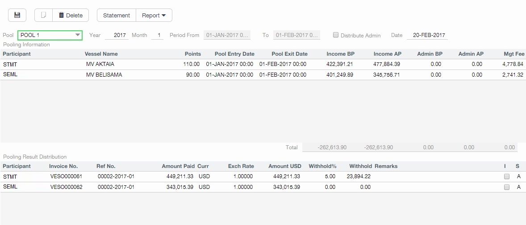The height and width of the screenshot is (225, 526).
Task: Click the Mgt Fee column header
Action: pos(513,54)
